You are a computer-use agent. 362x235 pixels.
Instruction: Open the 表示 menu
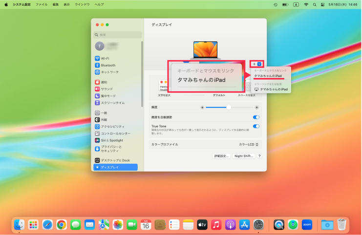66,4
